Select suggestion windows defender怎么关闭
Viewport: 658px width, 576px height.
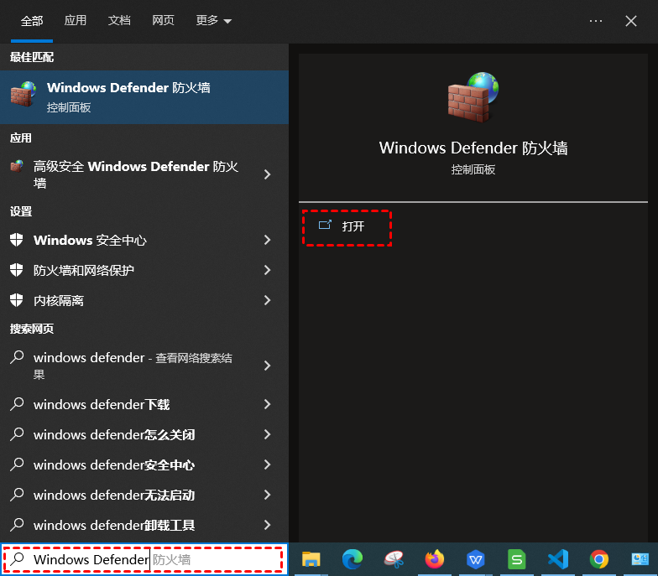tap(144, 434)
